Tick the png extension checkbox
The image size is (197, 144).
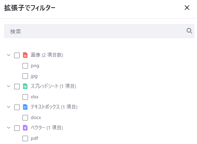25,66
